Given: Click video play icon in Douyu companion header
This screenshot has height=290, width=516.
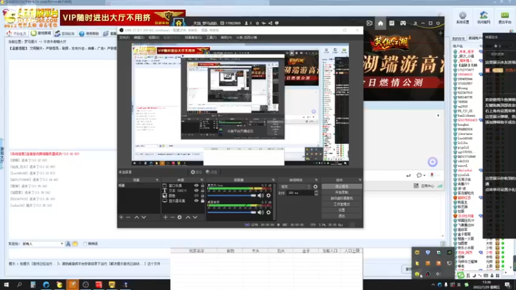Looking at the screenshot, I should pos(370,23).
